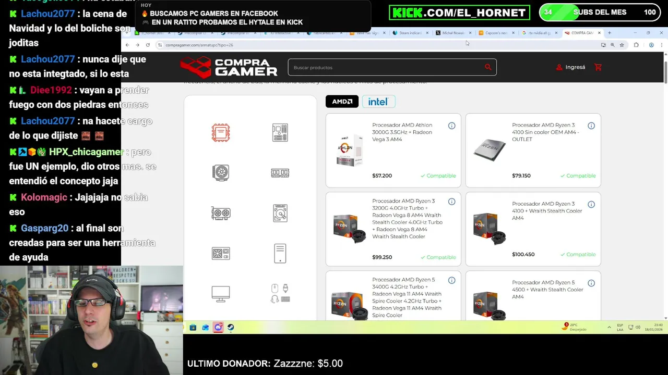This screenshot has width=668, height=375.
Task: Open Discord from the taskbar
Action: [x=218, y=328]
